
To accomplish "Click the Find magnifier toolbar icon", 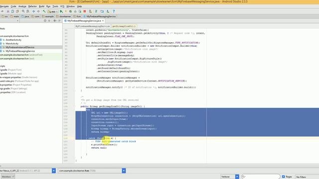I will point(23,11).
